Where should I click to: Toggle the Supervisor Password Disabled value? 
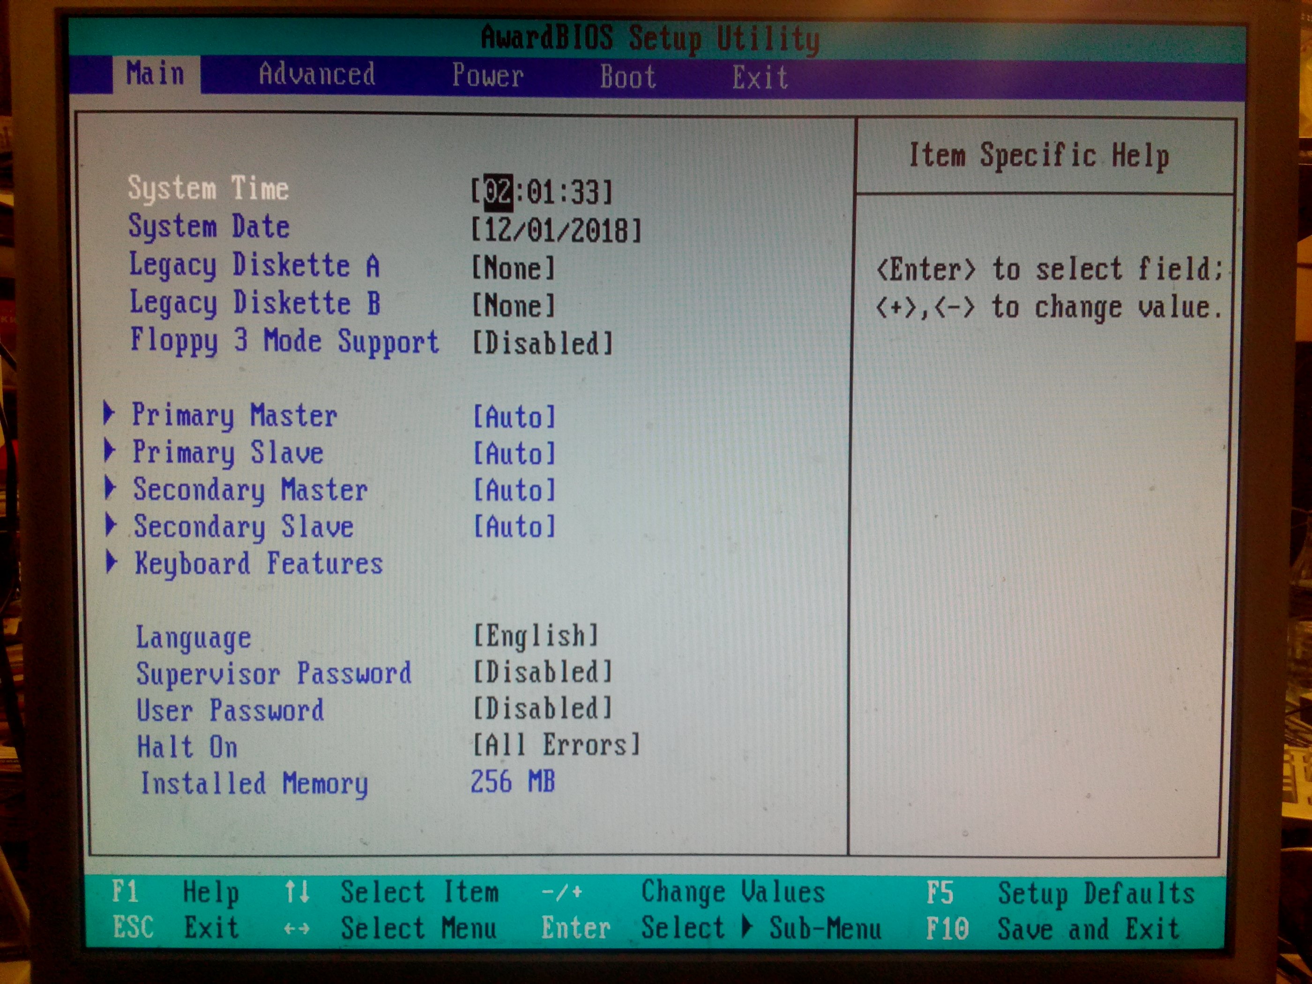click(542, 672)
